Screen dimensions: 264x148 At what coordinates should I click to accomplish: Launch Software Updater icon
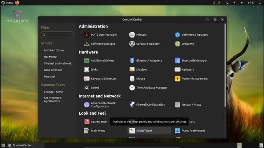tap(132, 44)
